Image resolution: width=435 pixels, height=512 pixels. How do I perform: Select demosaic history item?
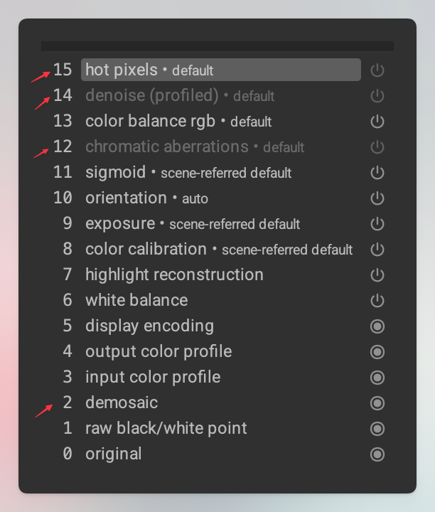[x=122, y=403]
